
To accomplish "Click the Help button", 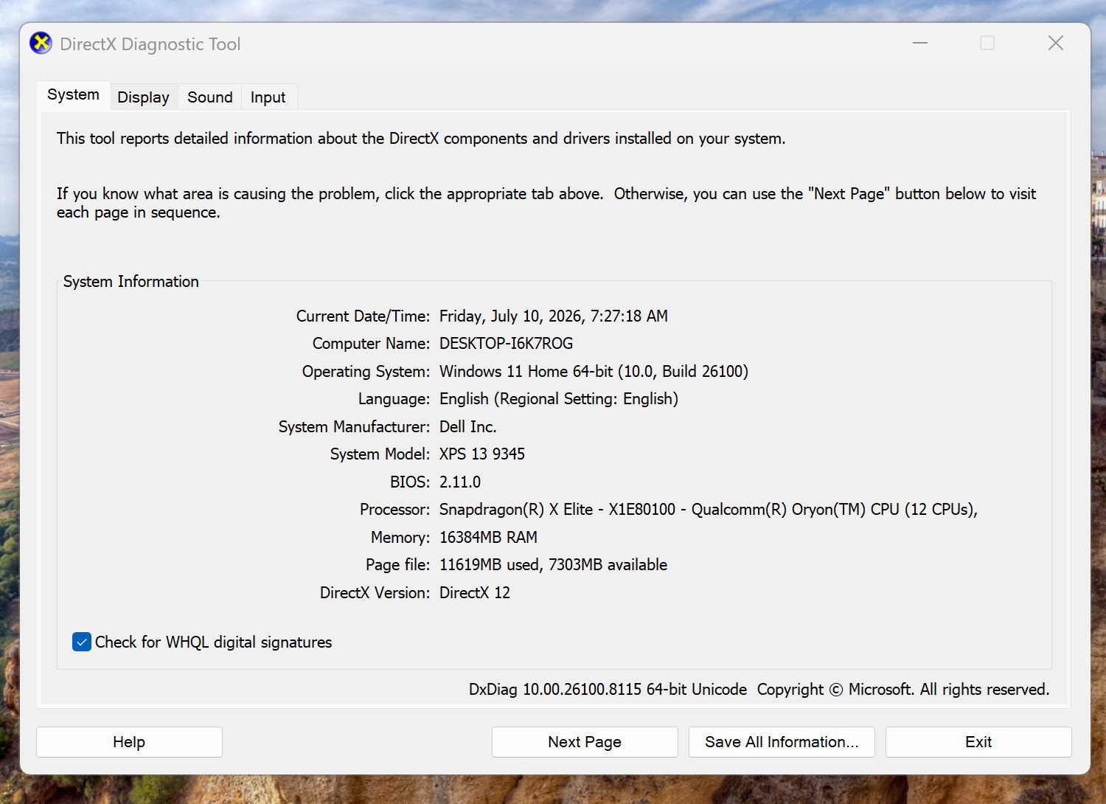I will [x=129, y=742].
